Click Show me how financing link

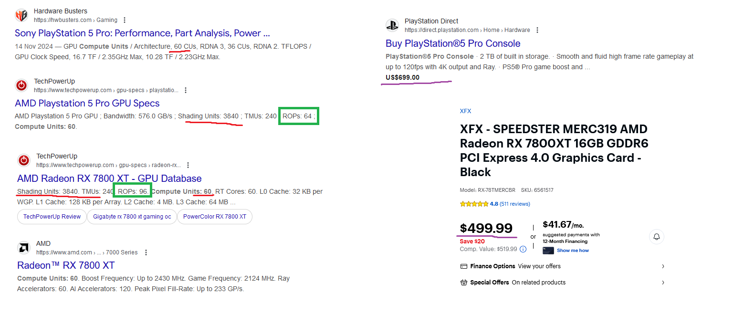coord(573,251)
